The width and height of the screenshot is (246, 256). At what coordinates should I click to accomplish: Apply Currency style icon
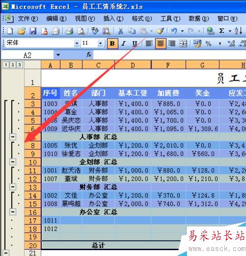[x=197, y=44]
